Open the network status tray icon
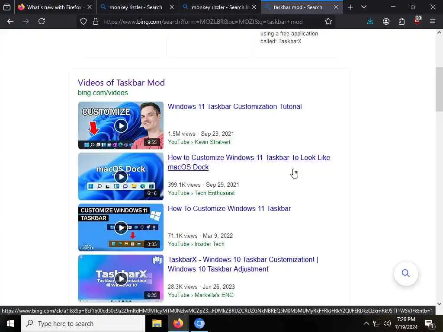The width and height of the screenshot is (443, 332). [x=377, y=323]
